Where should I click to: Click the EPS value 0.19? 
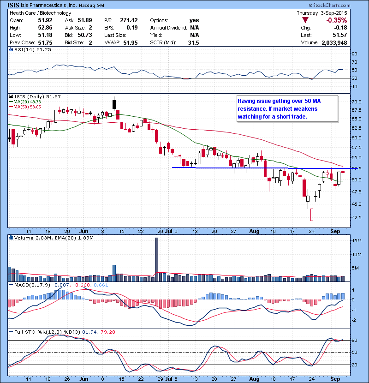pyautogui.click(x=132, y=28)
